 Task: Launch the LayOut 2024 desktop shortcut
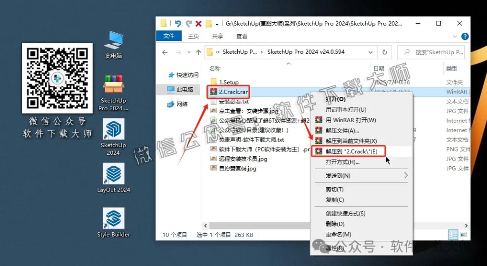click(113, 178)
